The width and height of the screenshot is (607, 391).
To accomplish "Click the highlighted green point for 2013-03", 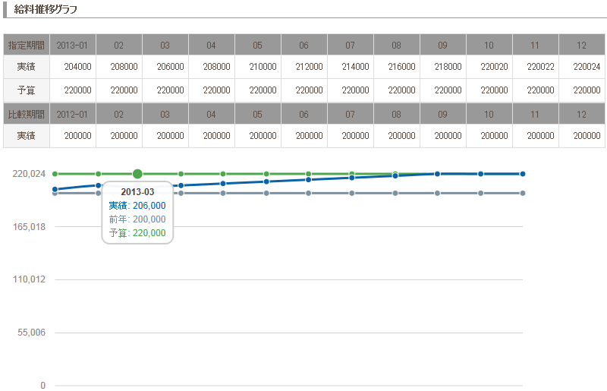I will coord(137,174).
